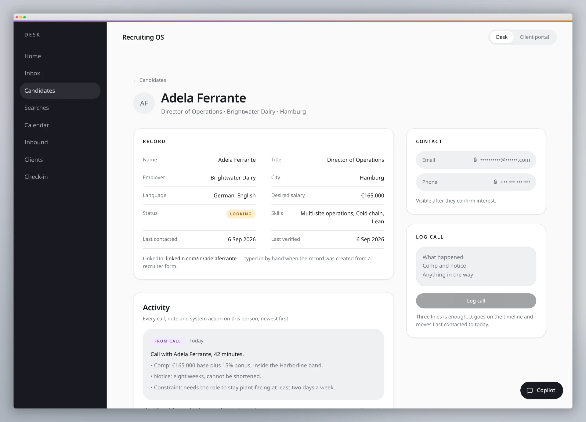Click the Name value Adela Ferrante
This screenshot has width=586, height=422.
point(237,160)
